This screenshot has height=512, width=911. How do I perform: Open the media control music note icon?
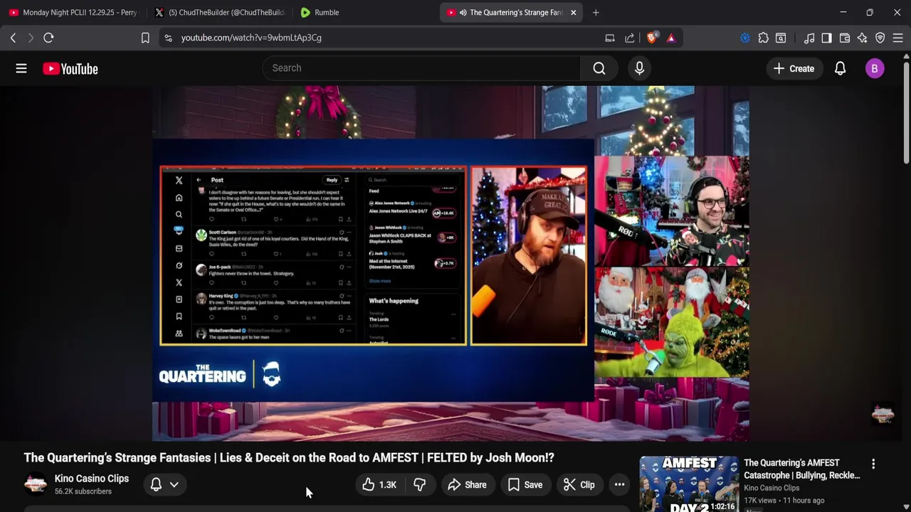click(809, 38)
